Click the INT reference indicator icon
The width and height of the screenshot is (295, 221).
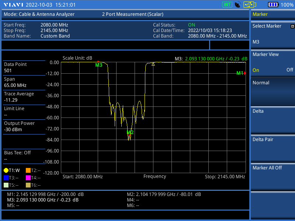pyautogui.click(x=227, y=5)
